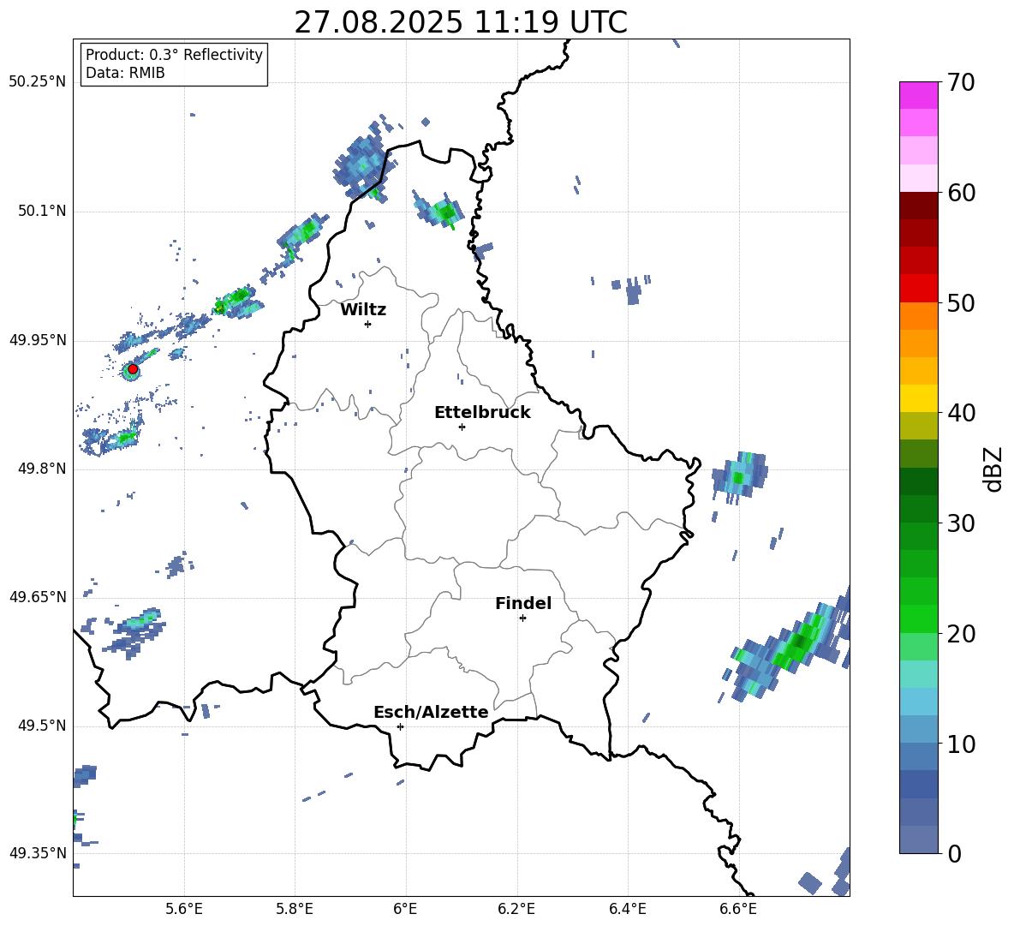Click the yellow colorbar segment at 40
The image size is (1014, 926).
tap(918, 398)
